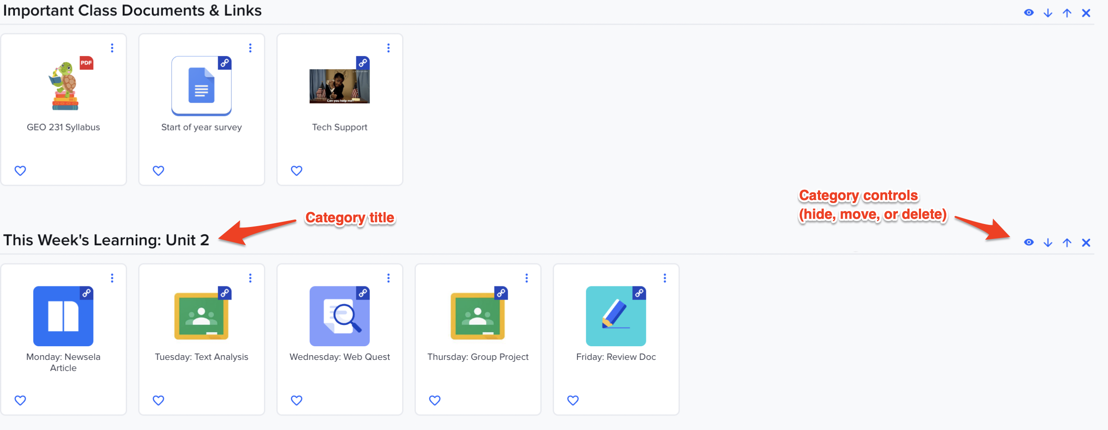Favorite the GEO 231 Syllabus tile
Screen dimensions: 1108x430
tap(20, 171)
